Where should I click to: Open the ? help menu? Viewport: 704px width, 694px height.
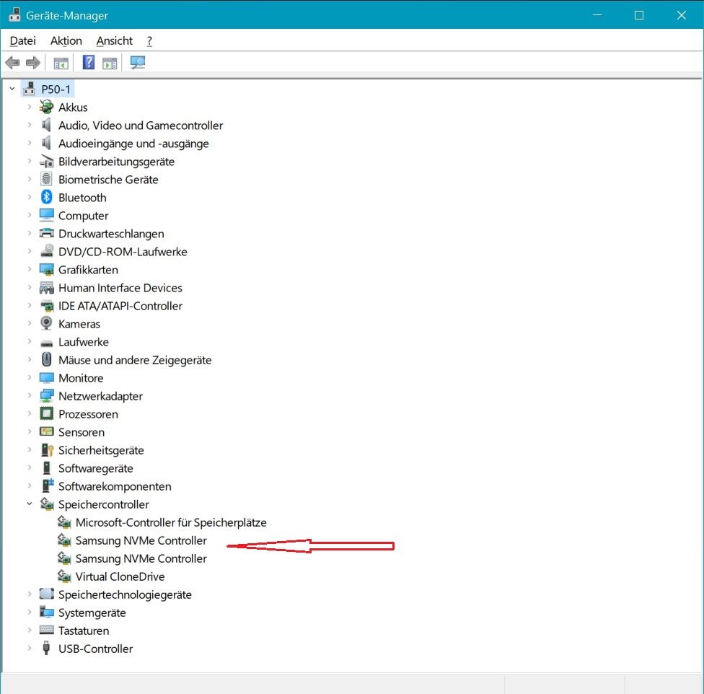pos(149,41)
